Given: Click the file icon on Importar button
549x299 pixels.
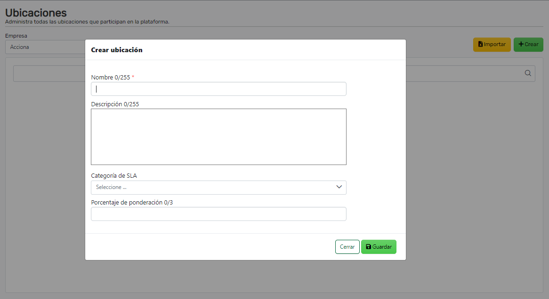Looking at the screenshot, I should [x=480, y=44].
